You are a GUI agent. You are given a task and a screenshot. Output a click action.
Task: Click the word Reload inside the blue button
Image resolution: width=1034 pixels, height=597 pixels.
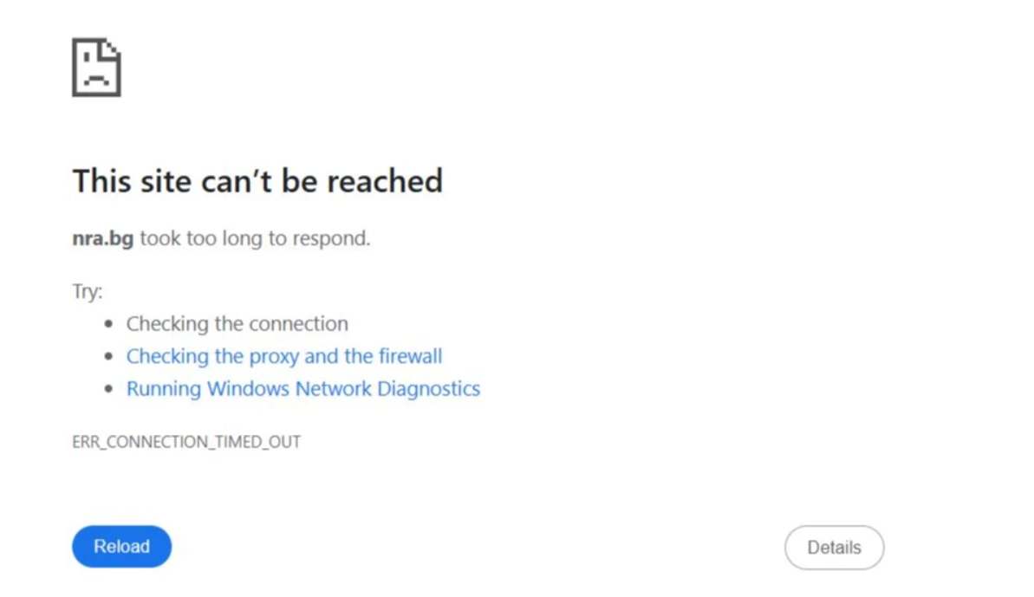121,546
